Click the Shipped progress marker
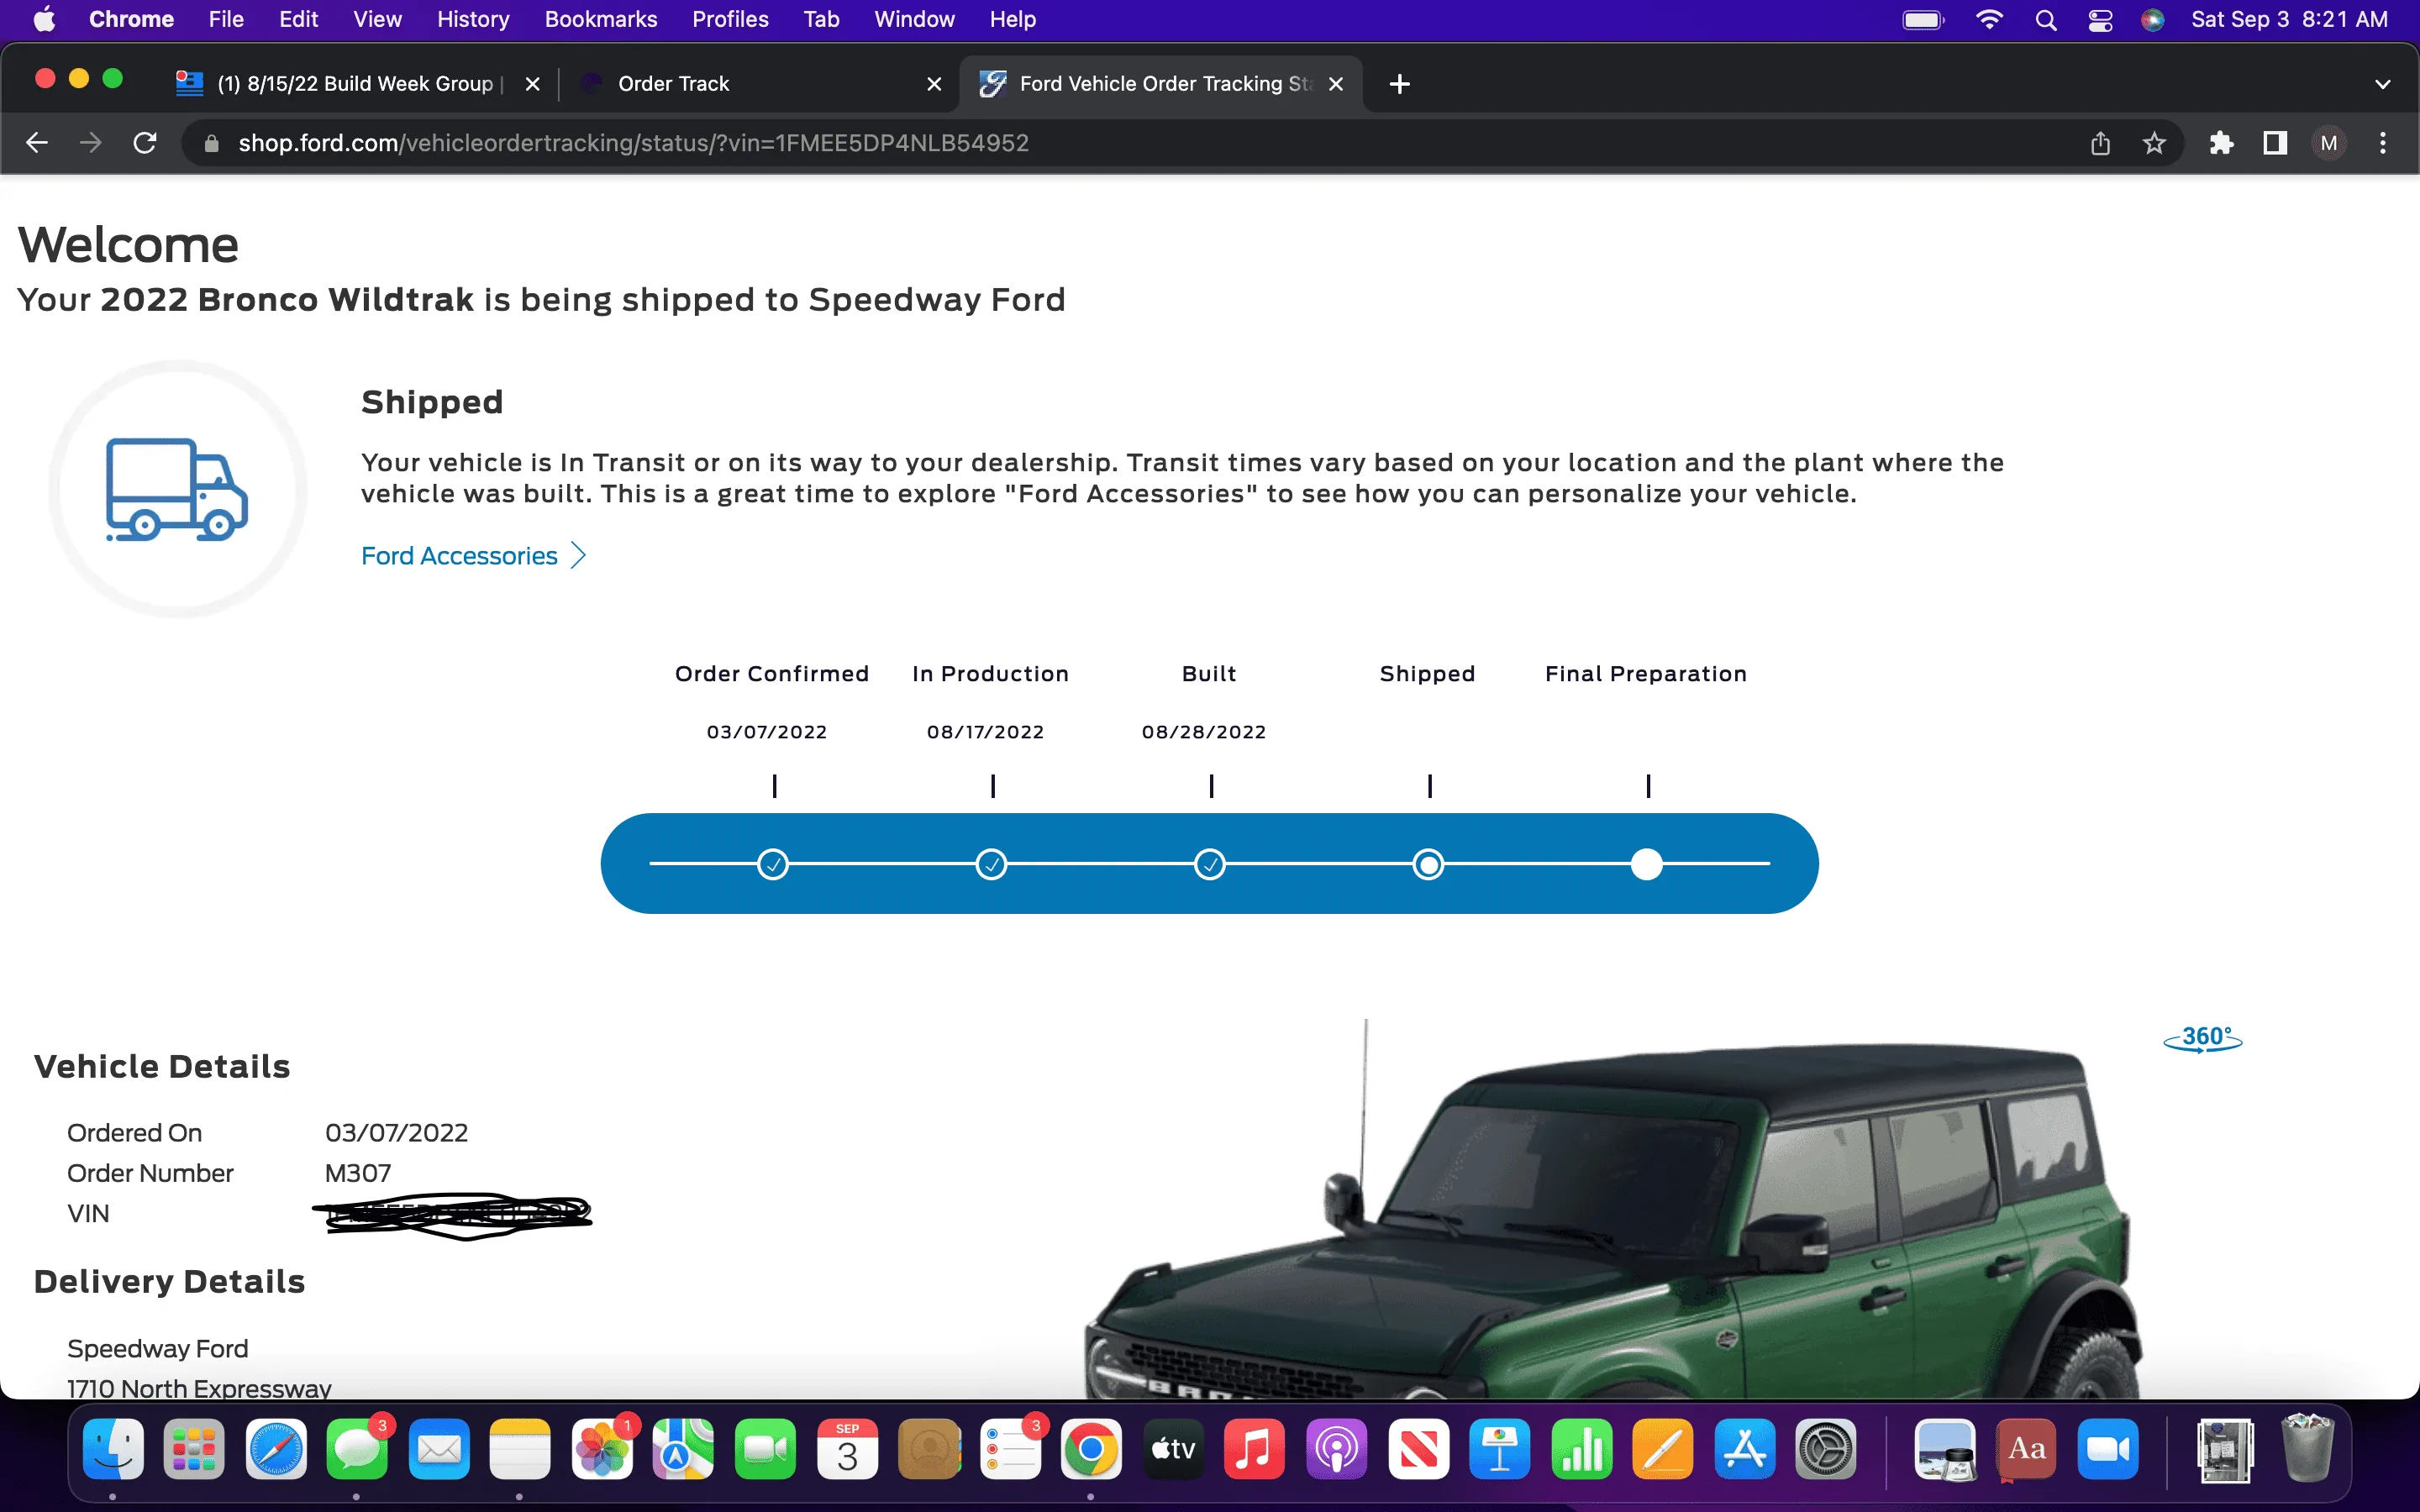The width and height of the screenshot is (2420, 1512). (x=1428, y=864)
